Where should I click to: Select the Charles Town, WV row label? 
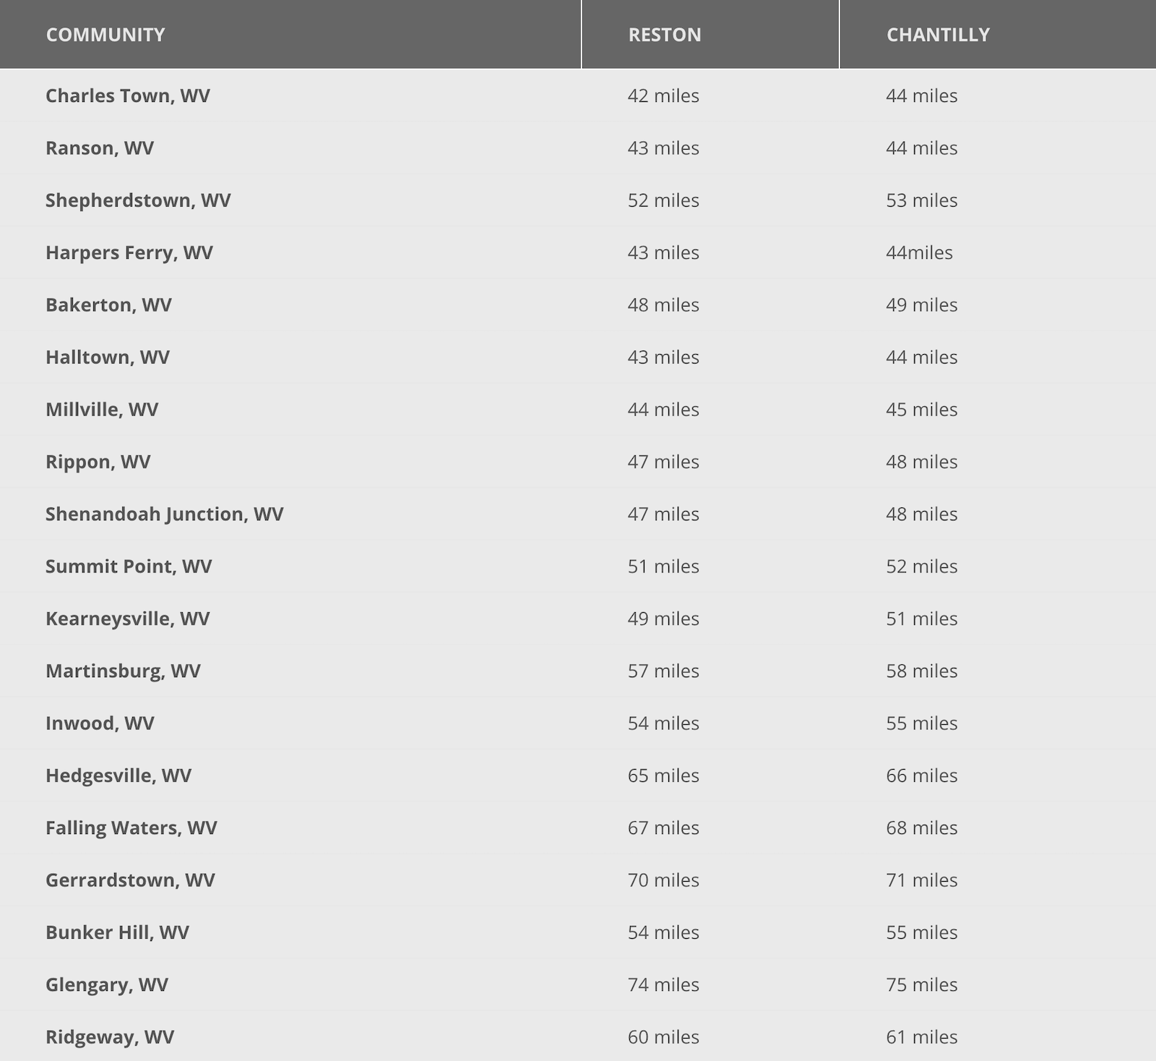click(128, 96)
